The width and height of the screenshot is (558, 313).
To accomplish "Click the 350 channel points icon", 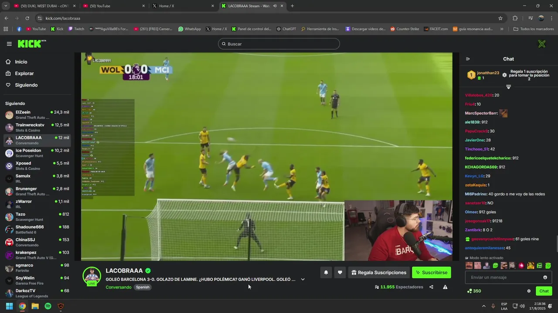I will point(470,291).
